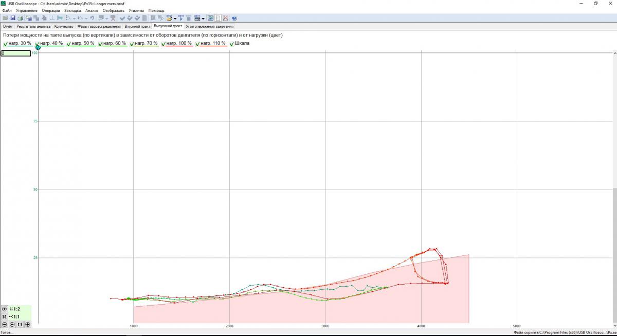
Task: Open the 'Закладки' bookmarks menu
Action: (x=72, y=11)
